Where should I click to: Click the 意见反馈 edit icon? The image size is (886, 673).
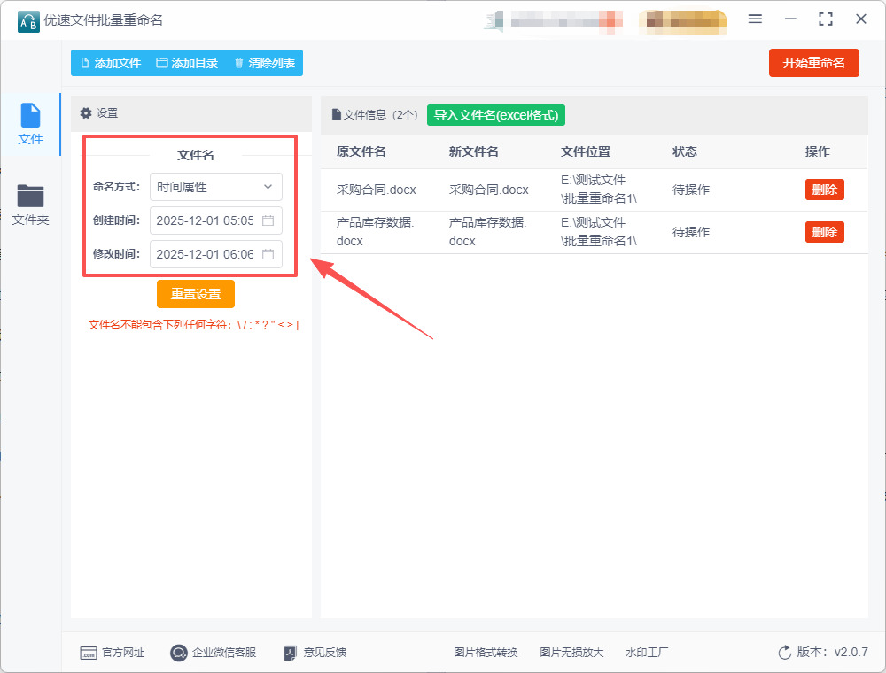tap(290, 654)
